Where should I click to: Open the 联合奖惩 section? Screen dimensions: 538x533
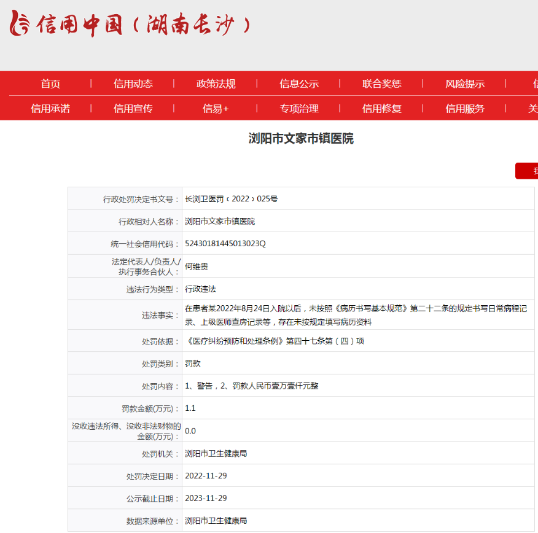point(382,84)
